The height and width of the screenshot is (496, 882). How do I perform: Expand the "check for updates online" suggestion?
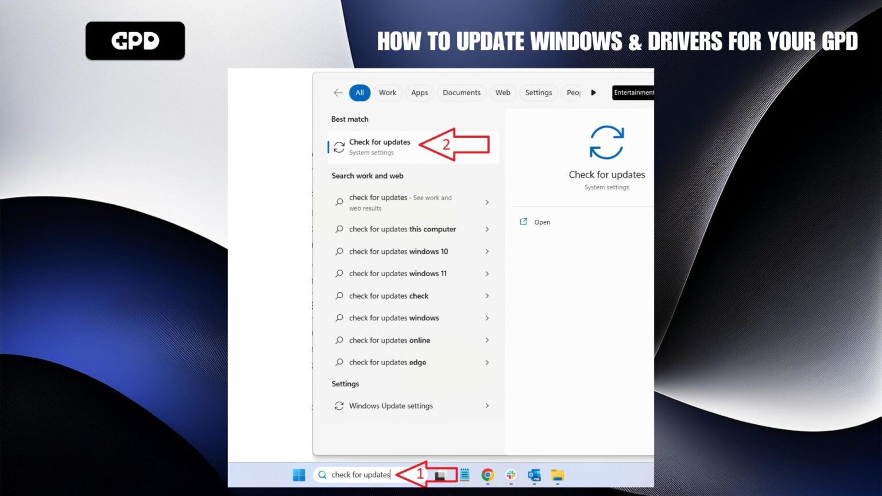[487, 340]
